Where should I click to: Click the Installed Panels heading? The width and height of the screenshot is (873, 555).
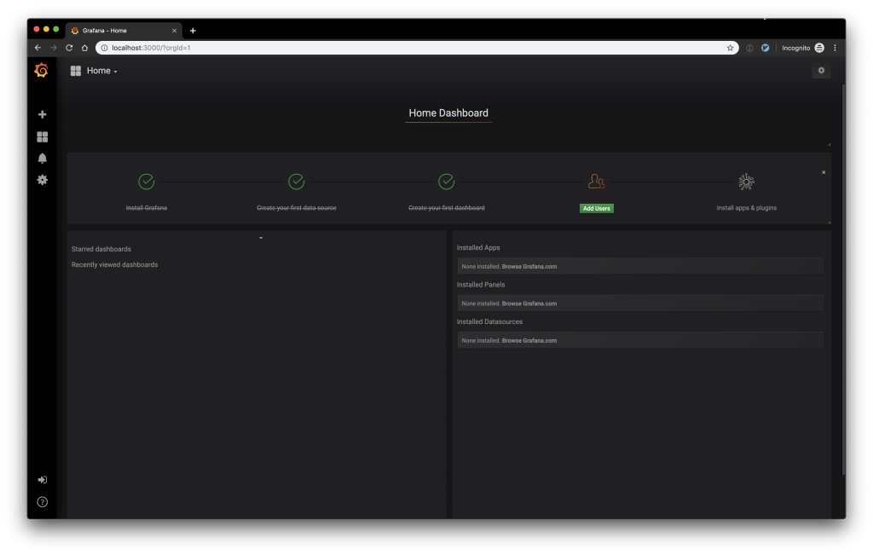click(481, 285)
